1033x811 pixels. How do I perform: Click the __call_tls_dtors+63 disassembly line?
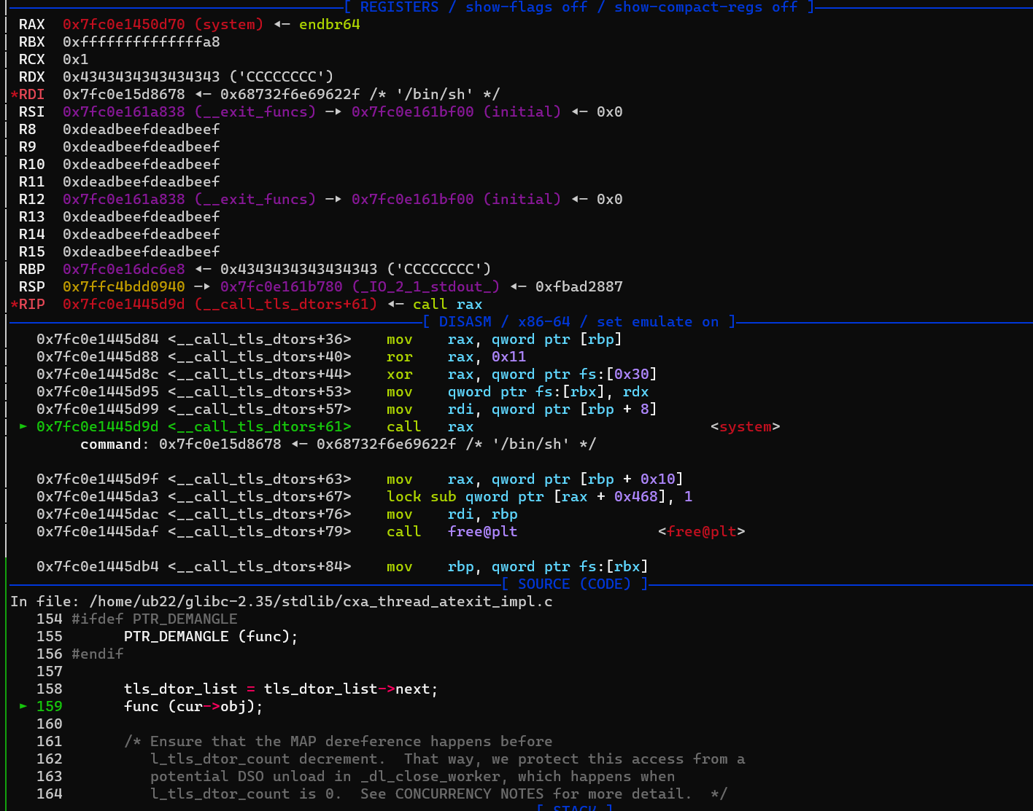click(x=360, y=479)
